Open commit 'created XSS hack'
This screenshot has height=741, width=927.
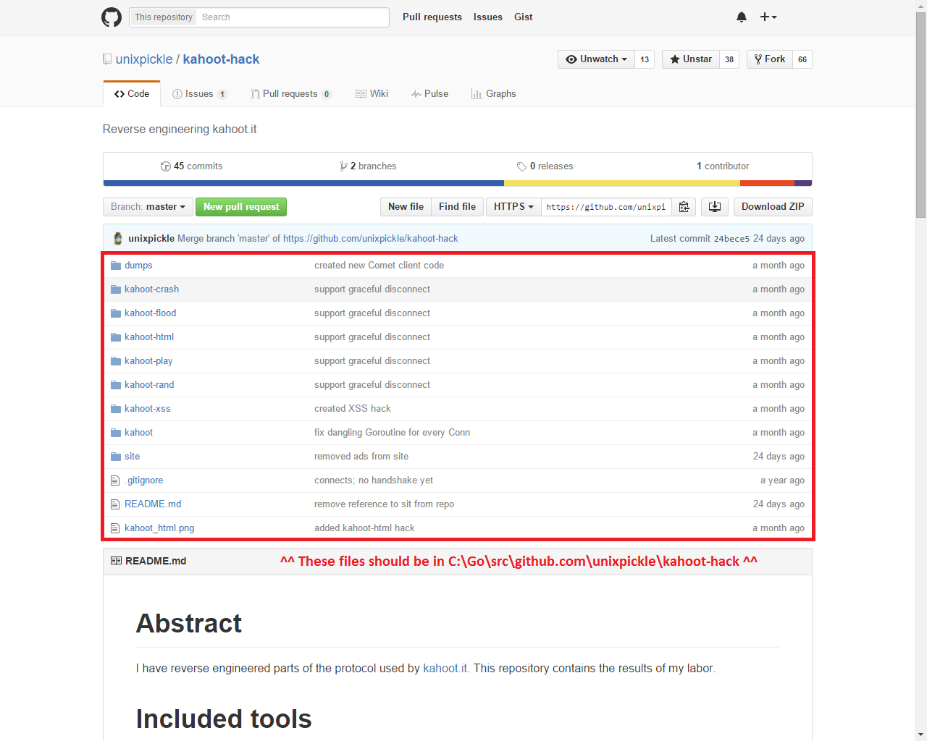point(352,409)
